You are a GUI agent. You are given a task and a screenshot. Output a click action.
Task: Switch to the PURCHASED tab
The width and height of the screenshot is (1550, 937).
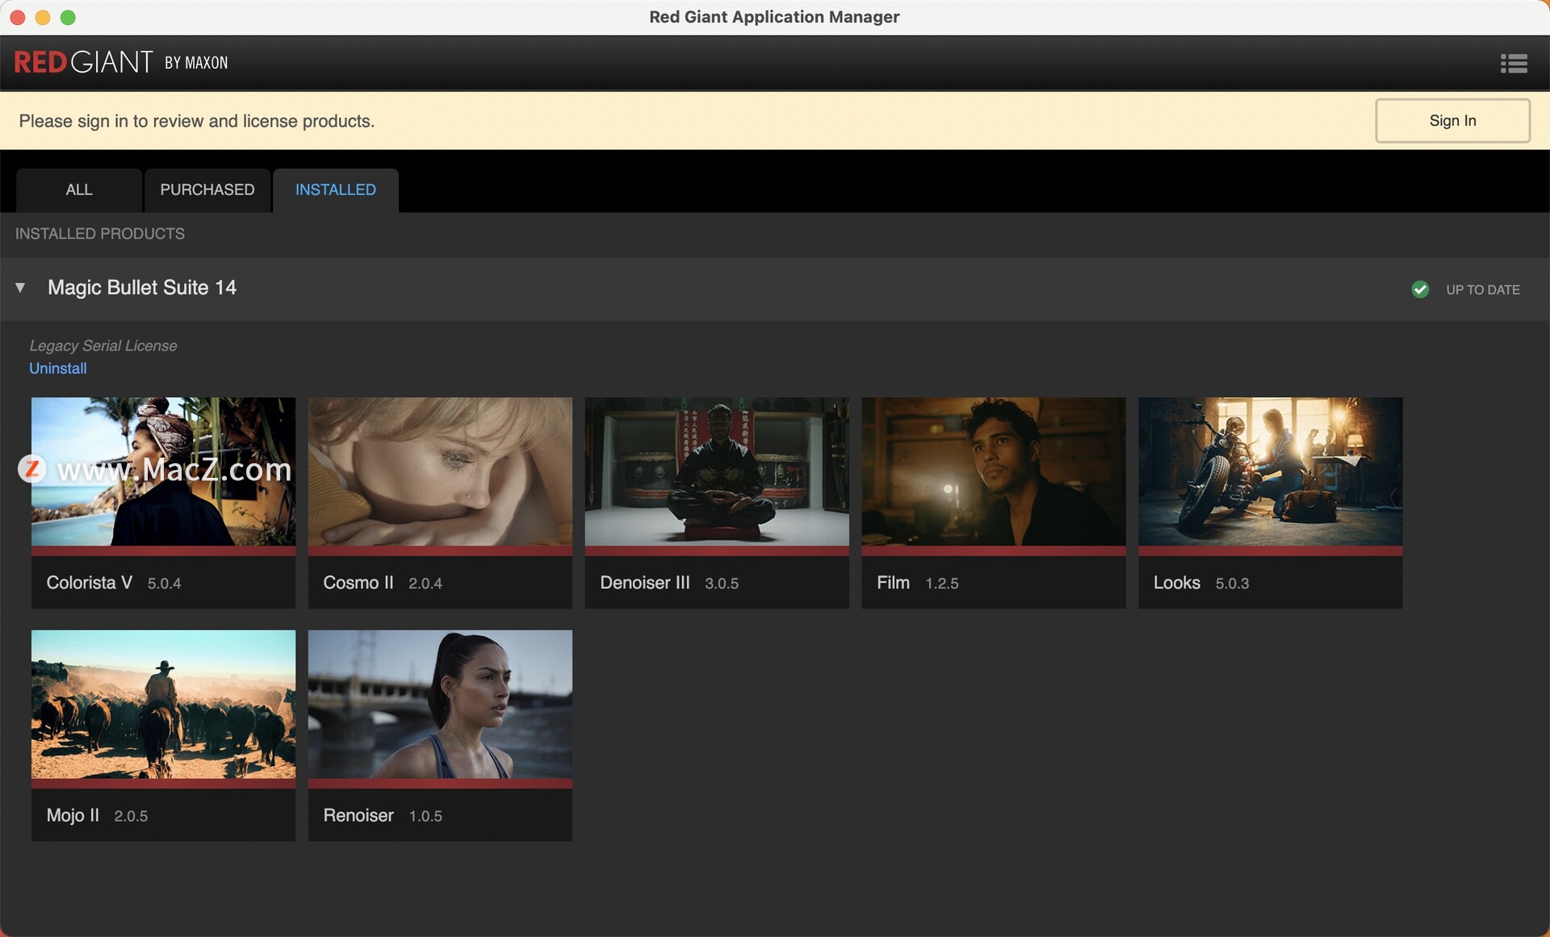207,190
